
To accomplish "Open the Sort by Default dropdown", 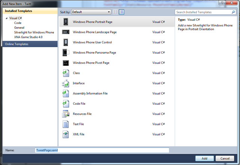I will [x=91, y=12].
